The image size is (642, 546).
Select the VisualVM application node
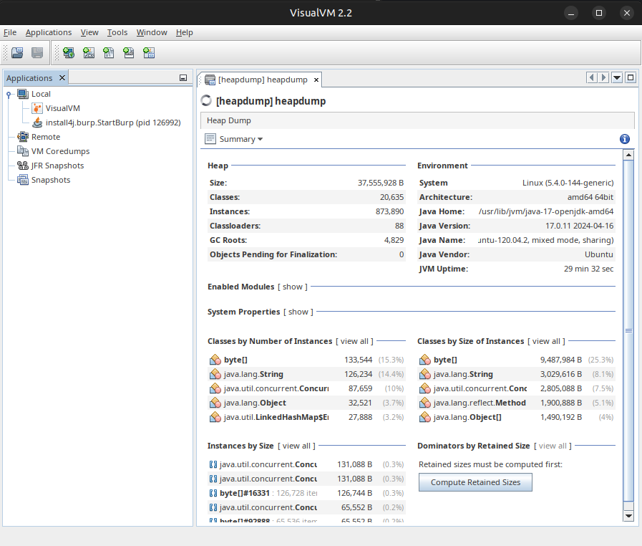(x=62, y=108)
